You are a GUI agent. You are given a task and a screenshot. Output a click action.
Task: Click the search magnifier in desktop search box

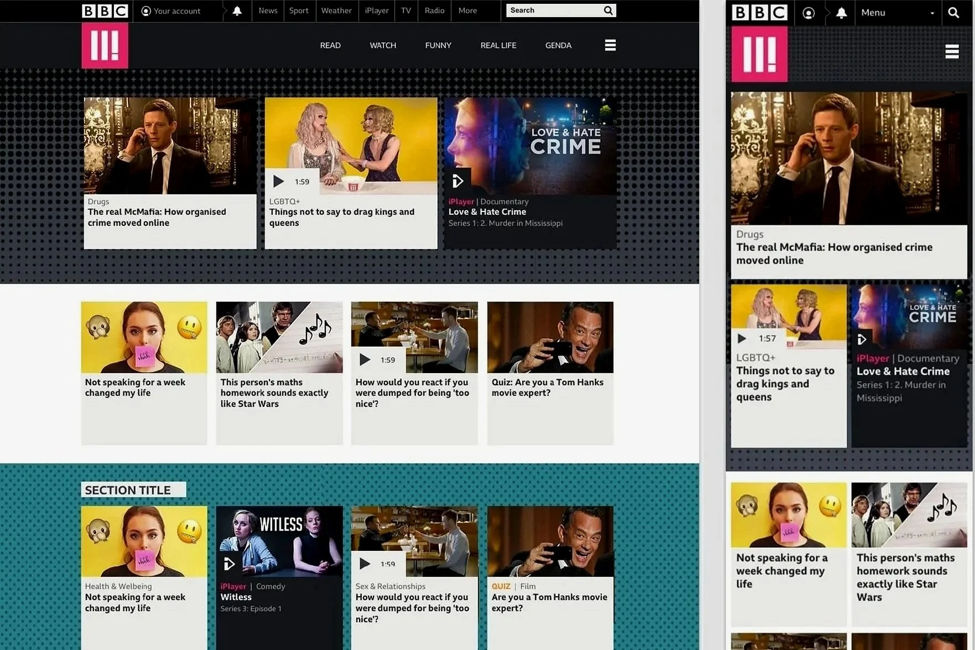(x=608, y=11)
